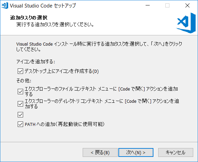
Task: Click the 追加タスクの選択 heading
Action: click(29, 18)
